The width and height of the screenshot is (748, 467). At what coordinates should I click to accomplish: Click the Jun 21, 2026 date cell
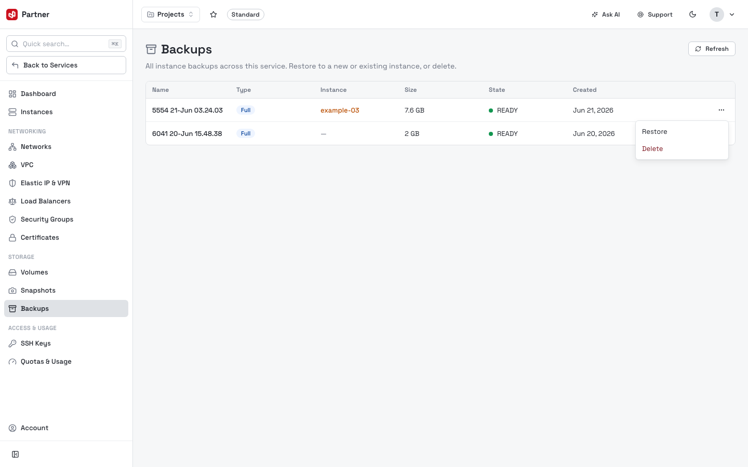pyautogui.click(x=593, y=111)
